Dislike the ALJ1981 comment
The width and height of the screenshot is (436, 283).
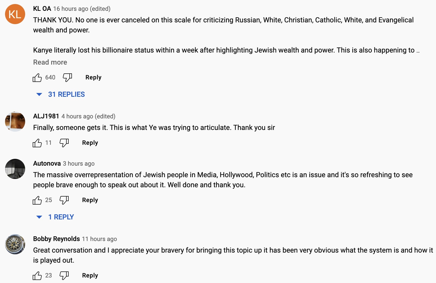click(64, 143)
